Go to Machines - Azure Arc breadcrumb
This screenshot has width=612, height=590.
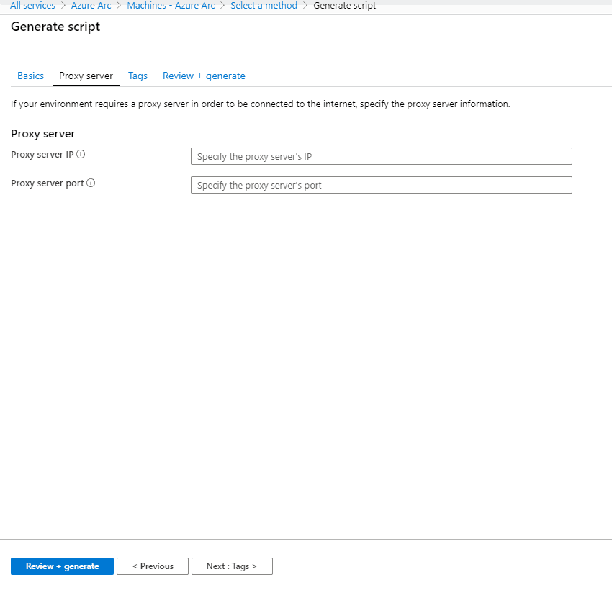[x=171, y=6]
